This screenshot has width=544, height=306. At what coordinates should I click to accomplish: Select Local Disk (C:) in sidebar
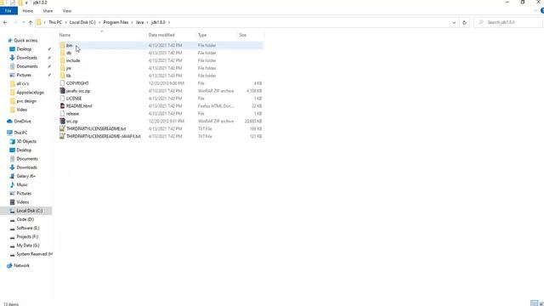click(x=30, y=211)
